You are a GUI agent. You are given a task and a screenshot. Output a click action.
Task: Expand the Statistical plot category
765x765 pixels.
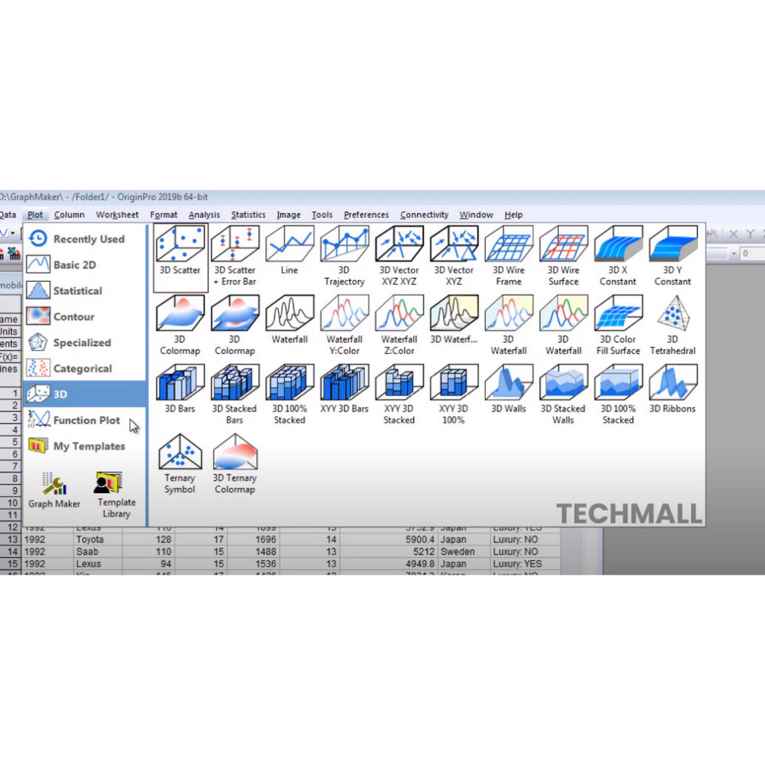(x=77, y=291)
